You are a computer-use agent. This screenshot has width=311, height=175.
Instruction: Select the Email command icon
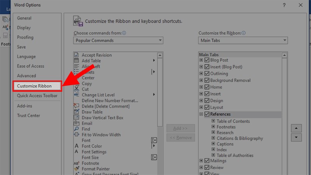(x=77, y=123)
